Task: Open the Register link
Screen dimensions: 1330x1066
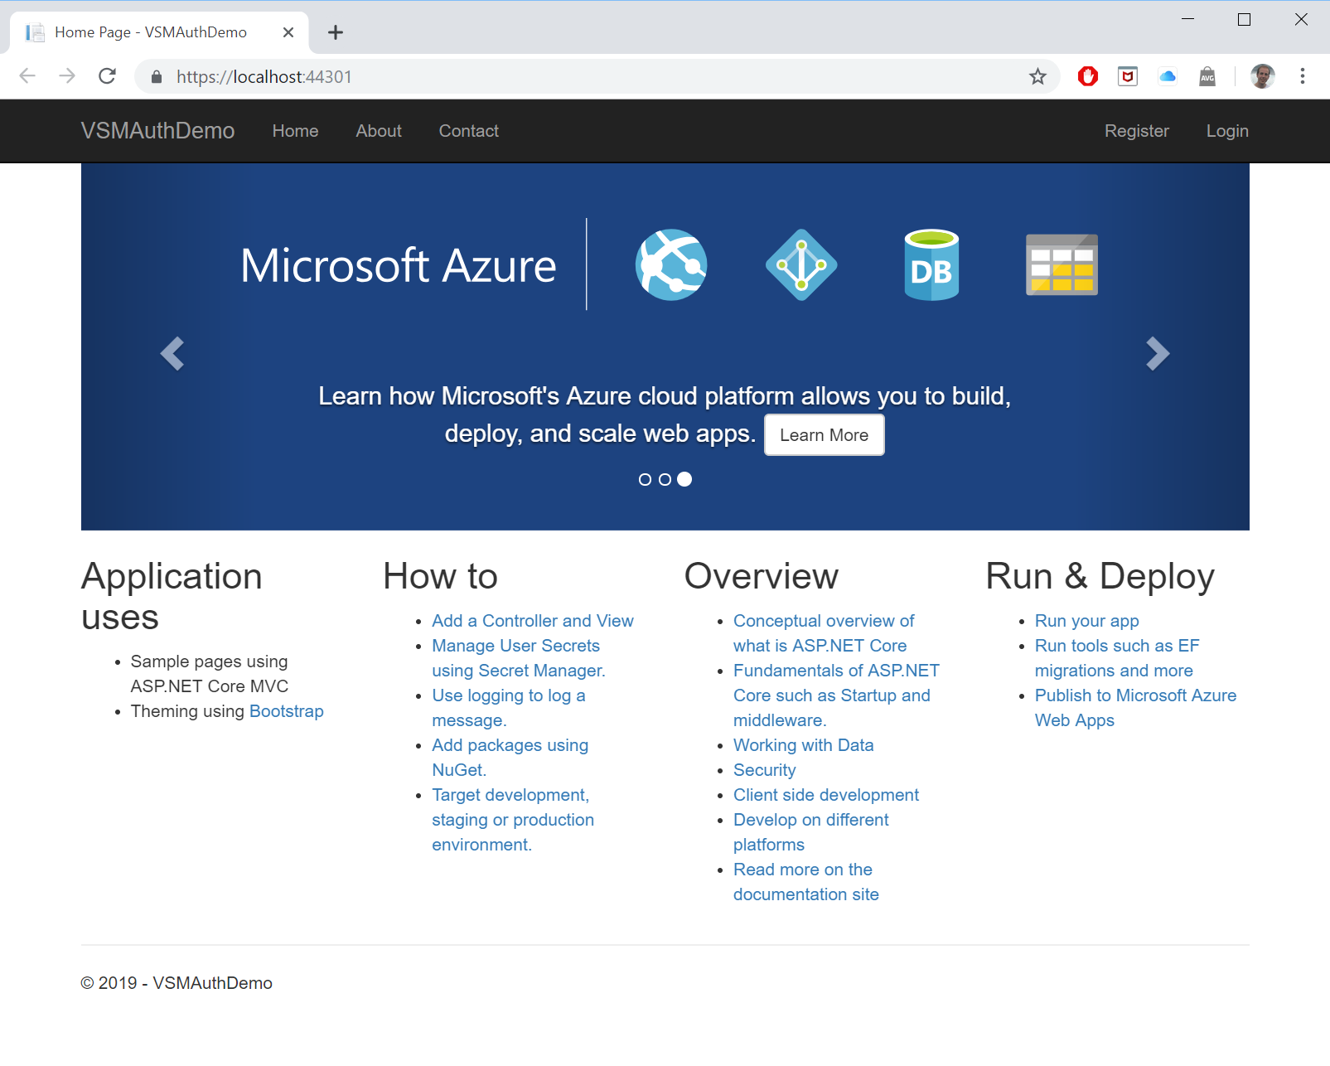Action: tap(1136, 131)
